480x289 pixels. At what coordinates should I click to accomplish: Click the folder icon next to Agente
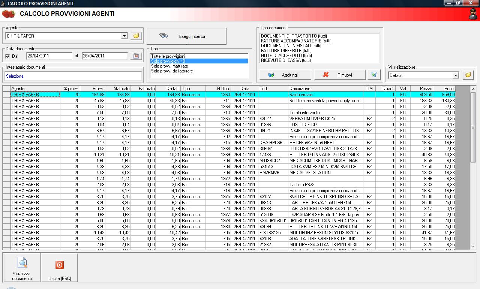tap(136, 36)
